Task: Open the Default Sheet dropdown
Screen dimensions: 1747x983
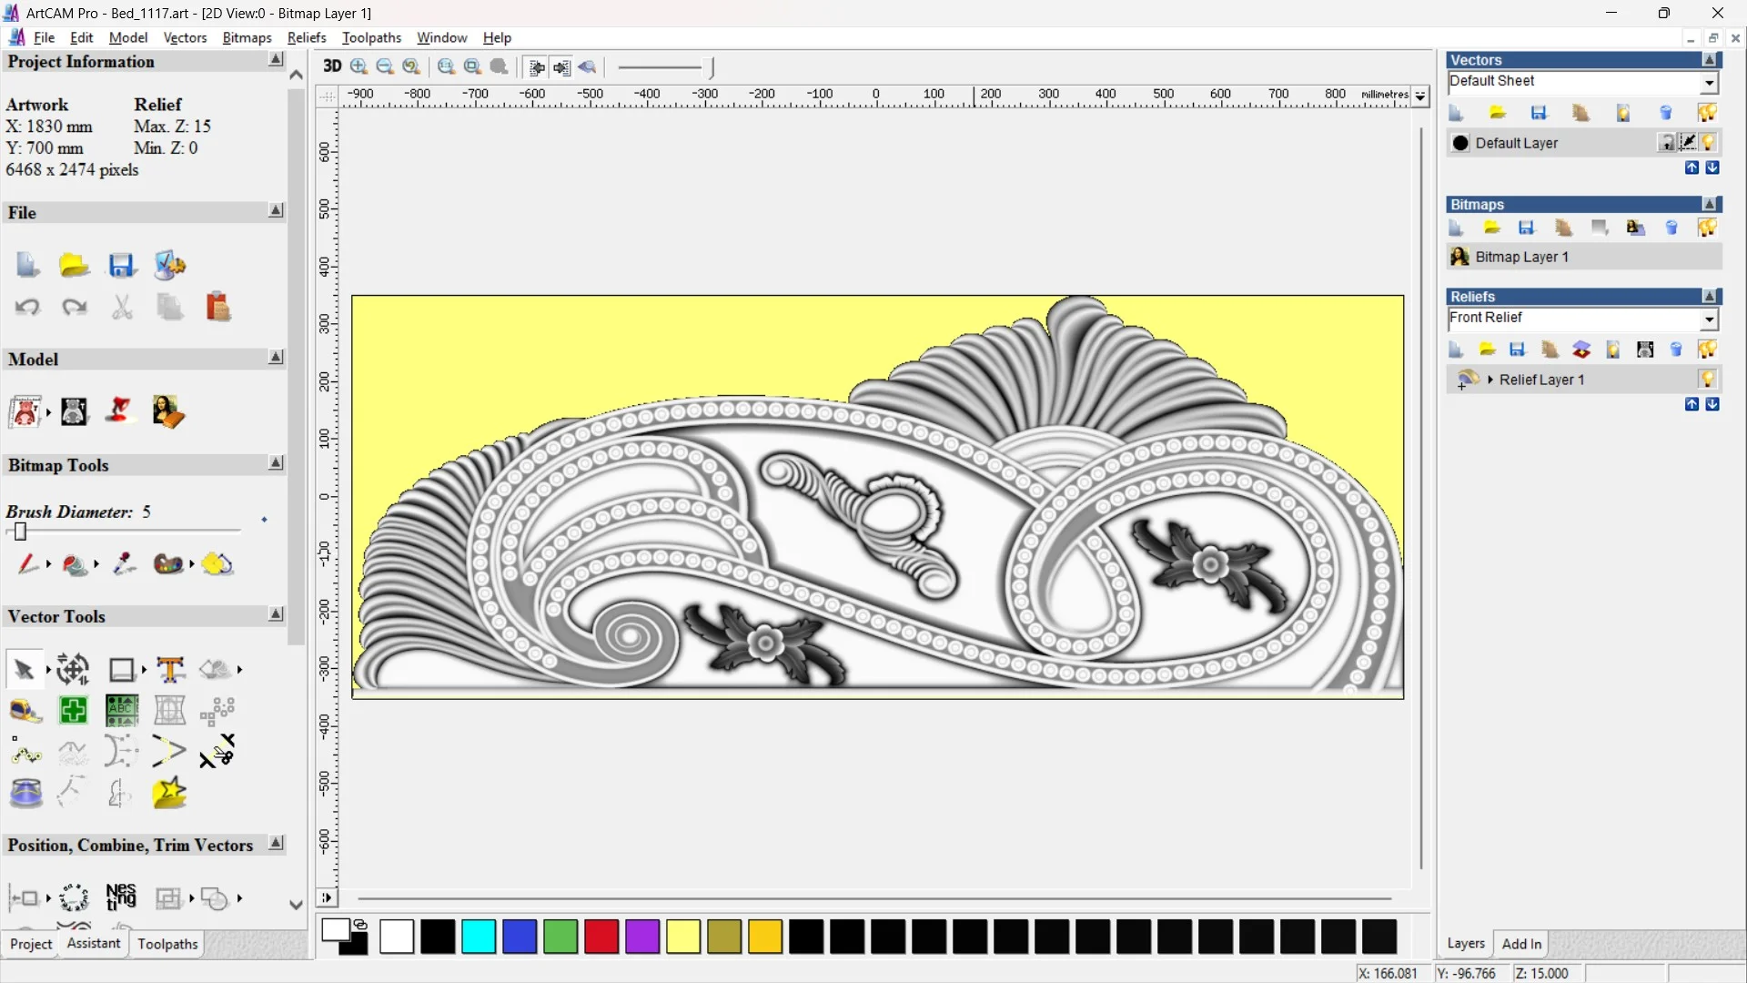Action: tap(1709, 83)
